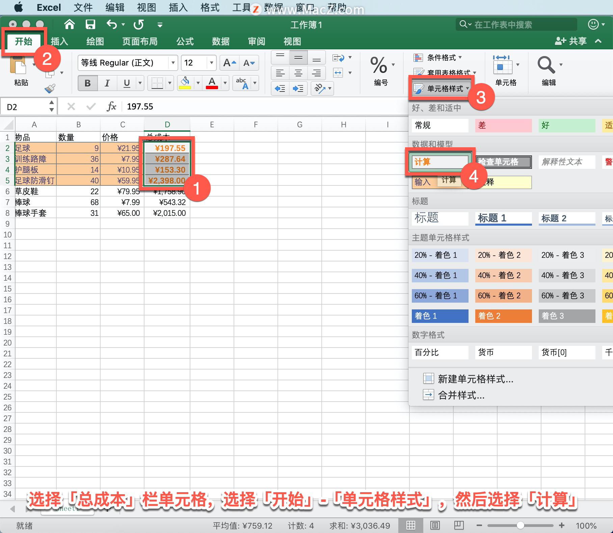Click the wrap text icon
The width and height of the screenshot is (613, 533).
pos(338,58)
